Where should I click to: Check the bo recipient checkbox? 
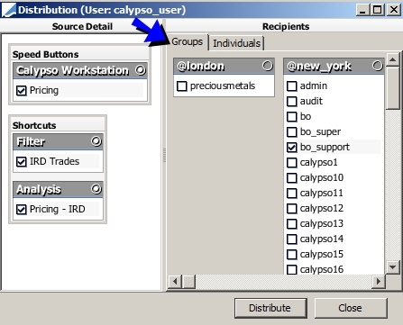pyautogui.click(x=292, y=117)
